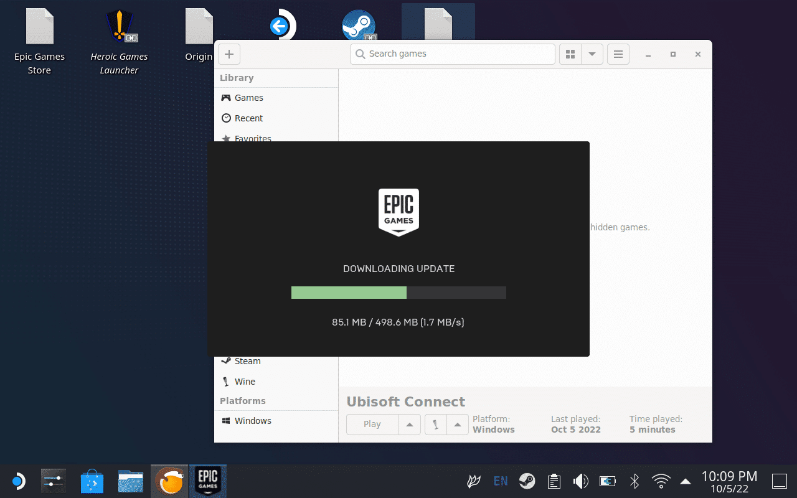This screenshot has height=498, width=797.
Task: Open the Dolphin file manager taskbar icon
Action: pos(131,481)
